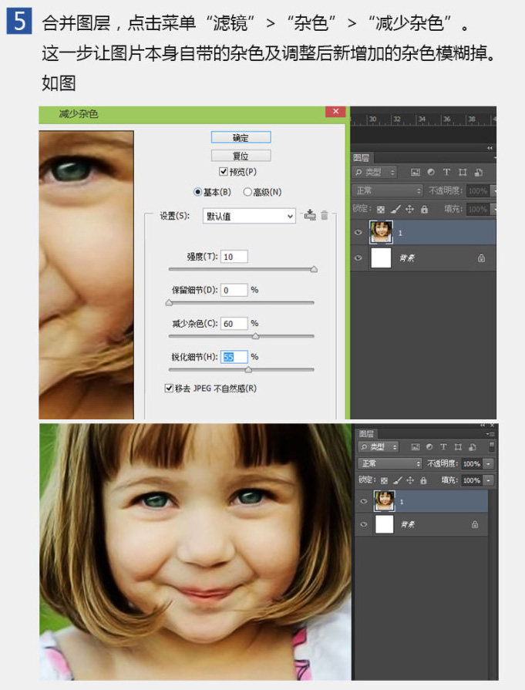Click the lock position move icon in the lower Layers panel

[410, 480]
